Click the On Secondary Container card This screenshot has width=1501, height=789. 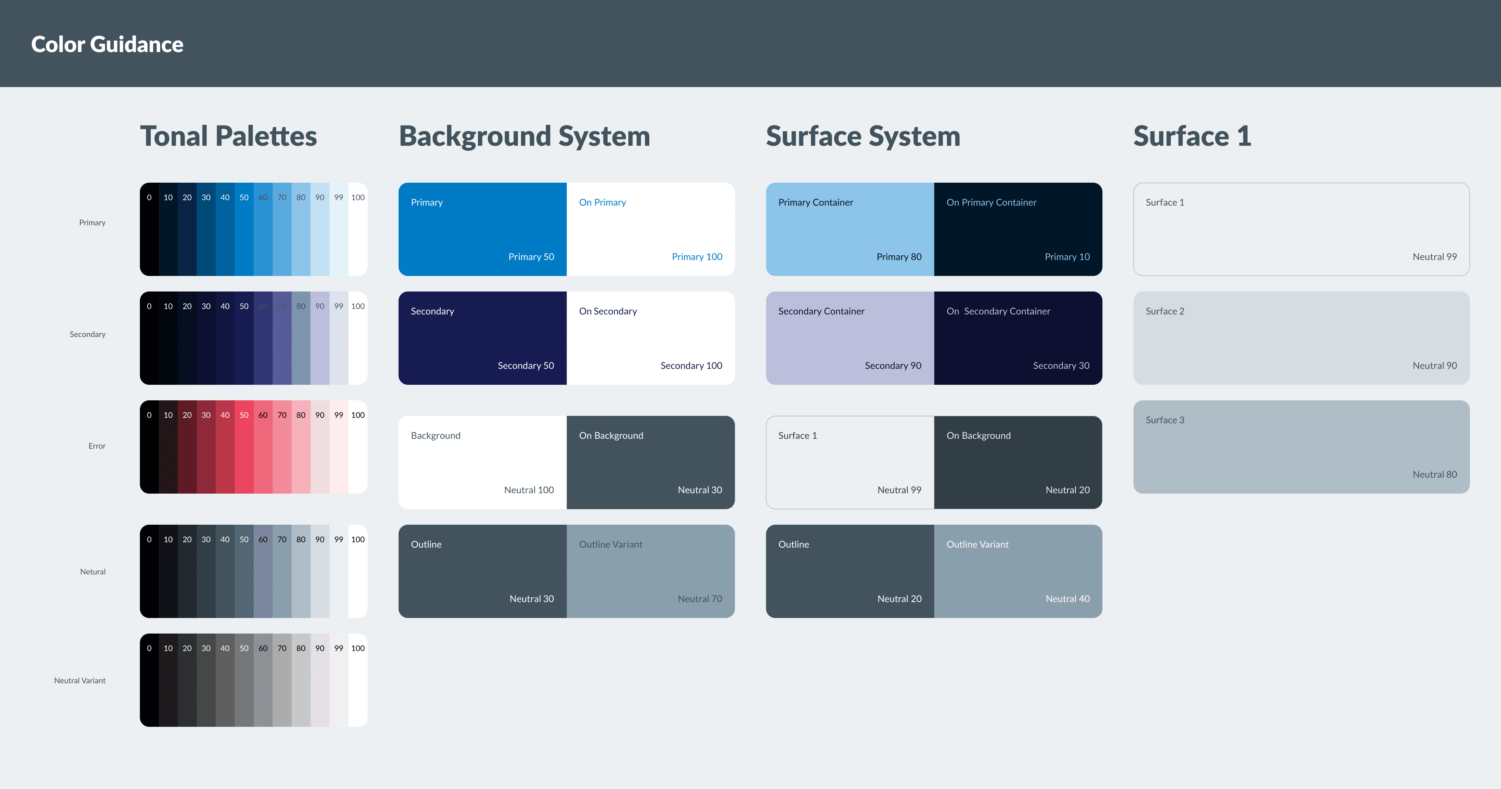[1017, 338]
